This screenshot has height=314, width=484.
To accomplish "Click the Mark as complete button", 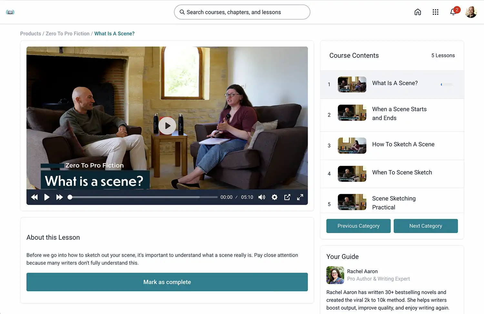I will pyautogui.click(x=167, y=282).
